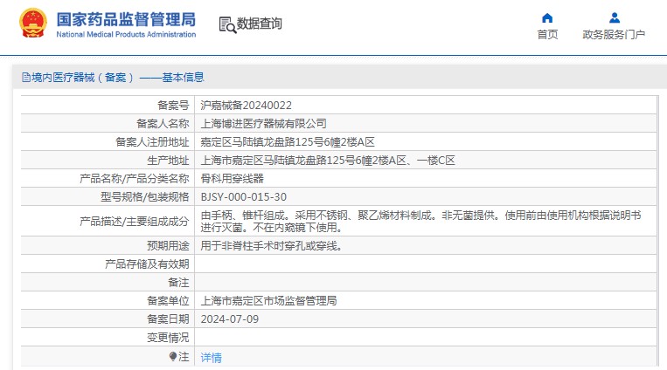Click the 备注 row label
667x370 pixels.
click(178, 283)
